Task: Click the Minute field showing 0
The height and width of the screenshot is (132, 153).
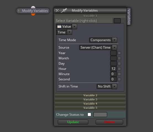Action: (x=114, y=74)
